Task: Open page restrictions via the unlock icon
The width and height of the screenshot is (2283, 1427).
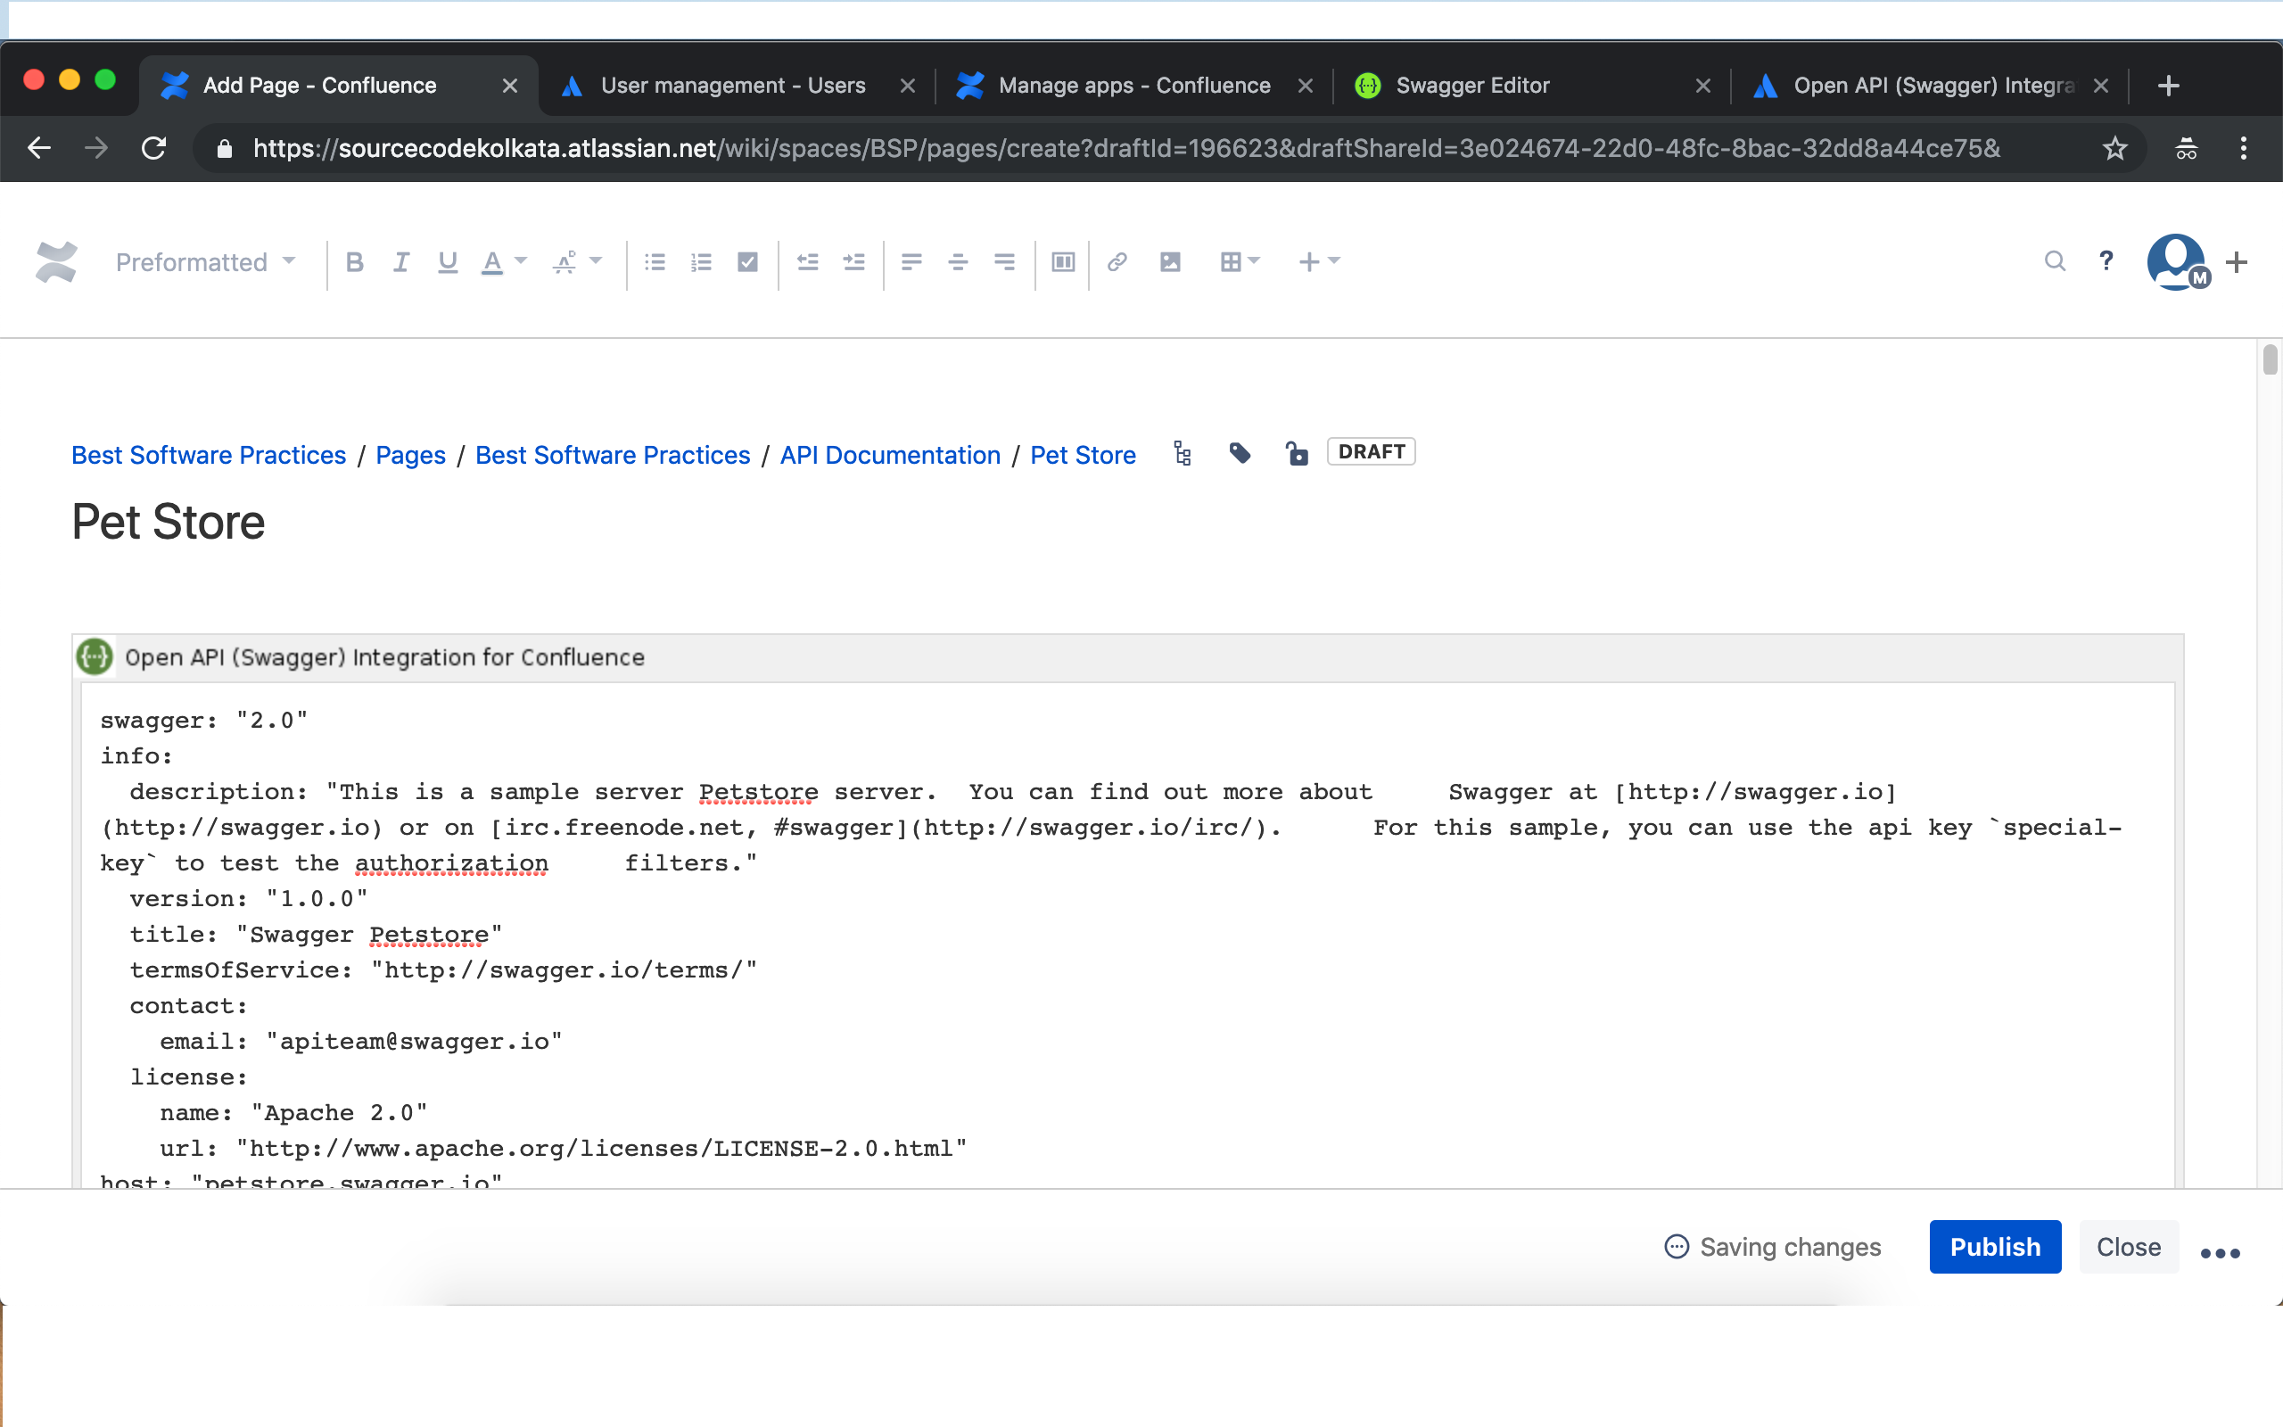Action: (x=1298, y=454)
